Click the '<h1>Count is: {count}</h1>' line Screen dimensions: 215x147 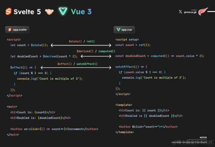33,112
